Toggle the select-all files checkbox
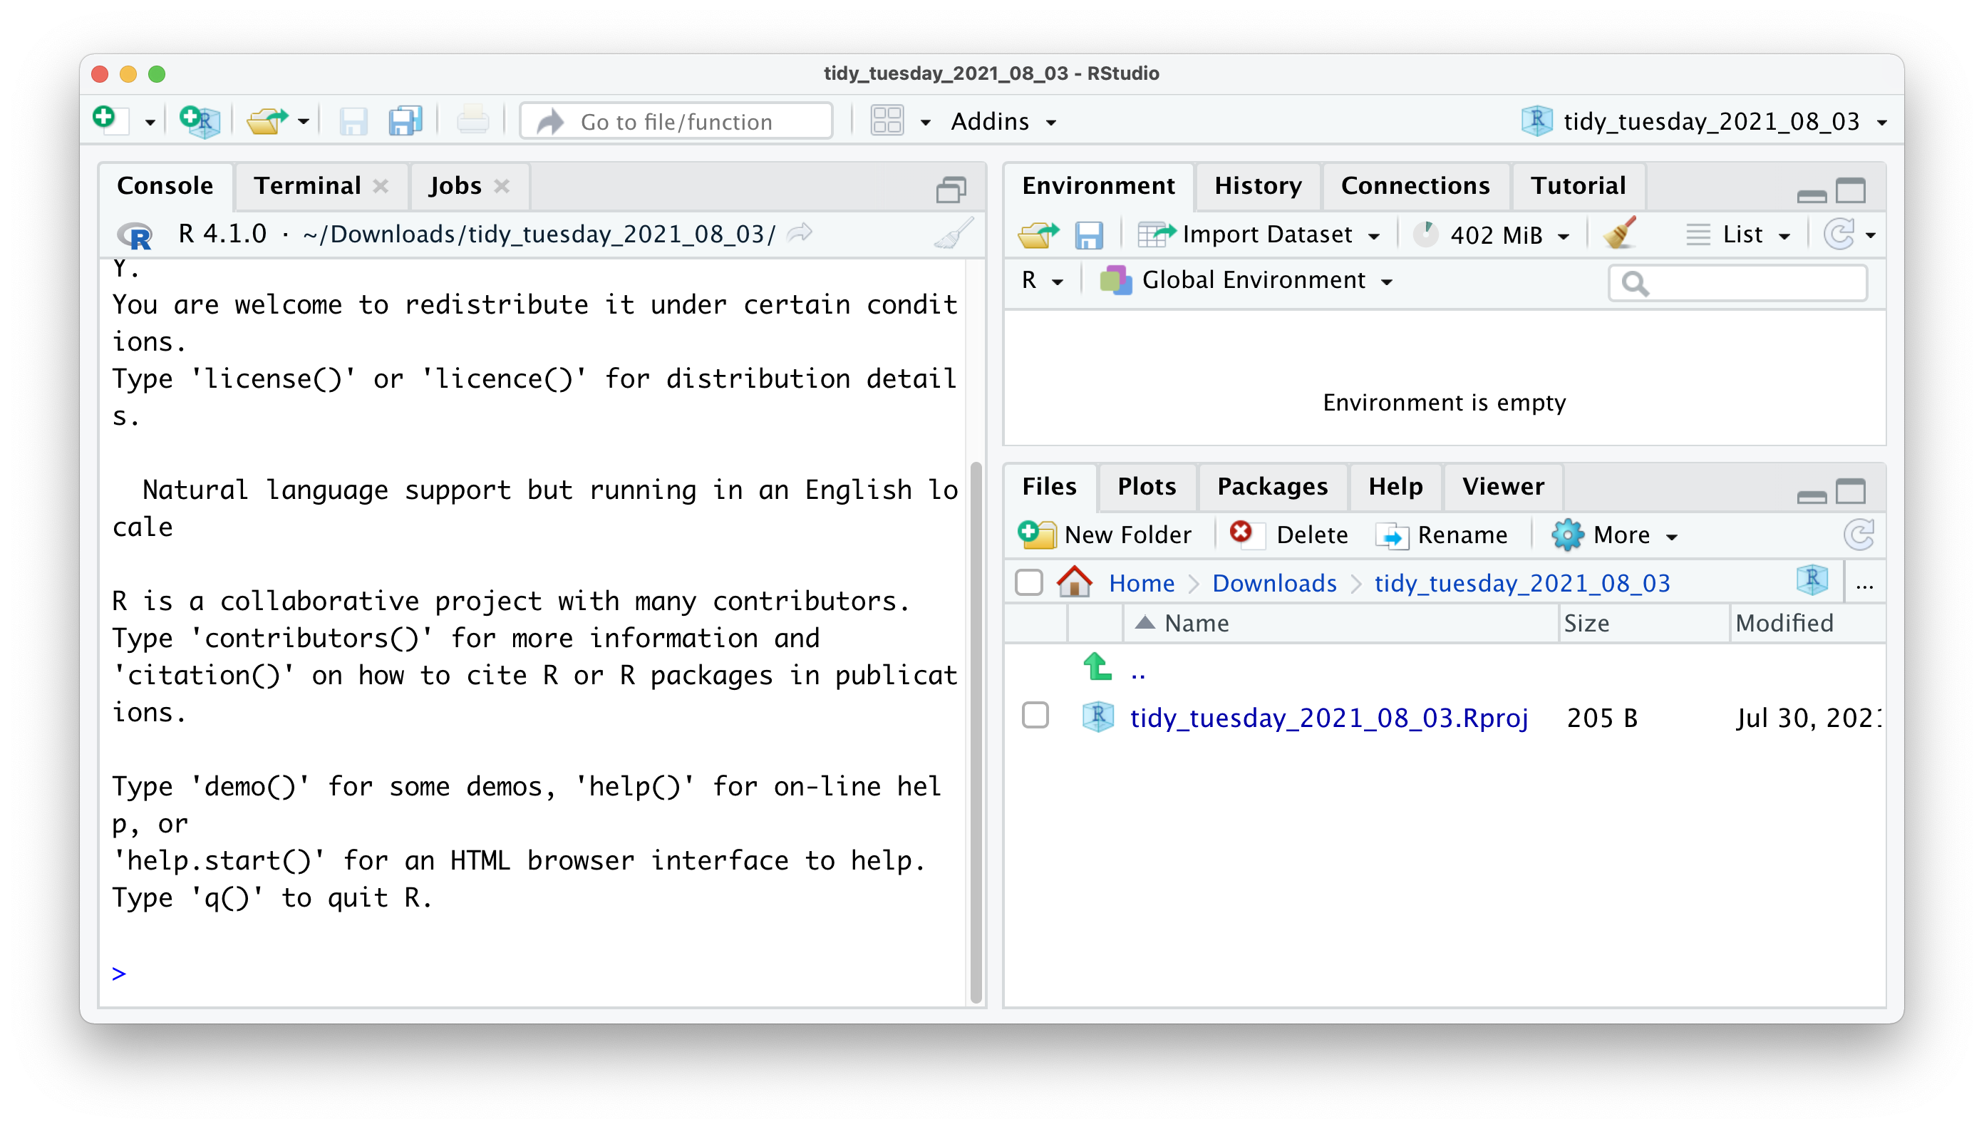The width and height of the screenshot is (1984, 1129). pos(1030,582)
